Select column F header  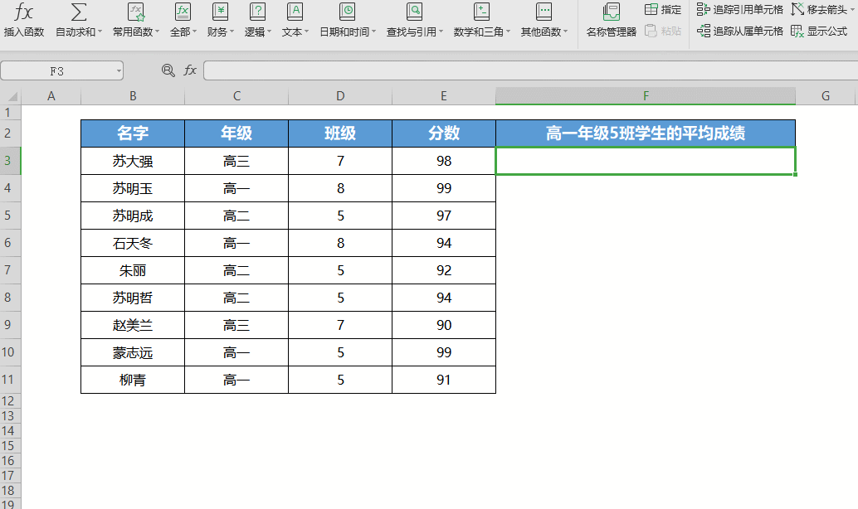pos(646,96)
